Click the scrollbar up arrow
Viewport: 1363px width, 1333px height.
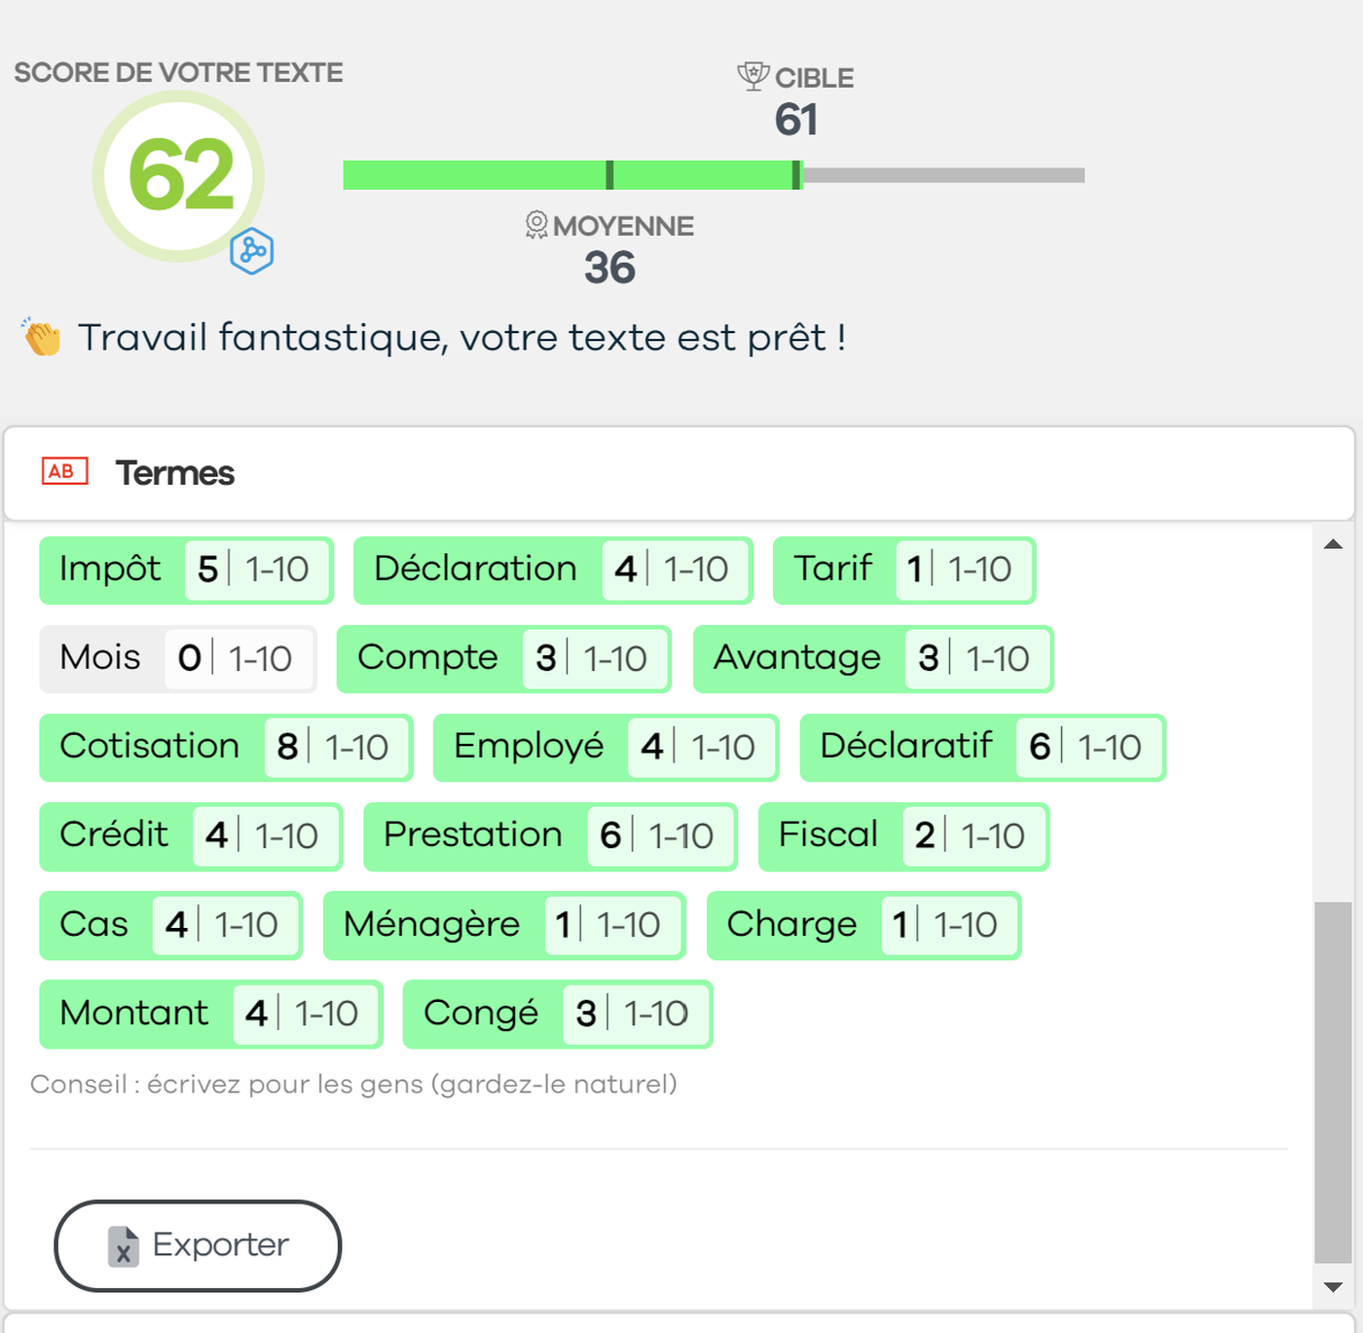[x=1333, y=544]
